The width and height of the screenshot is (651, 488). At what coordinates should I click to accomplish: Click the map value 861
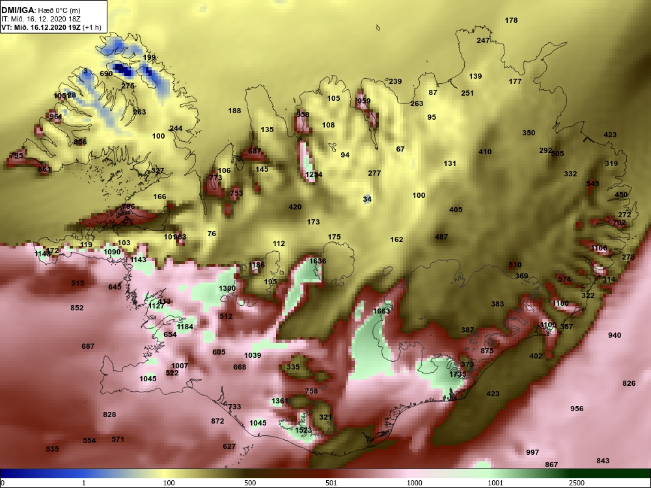(x=44, y=169)
